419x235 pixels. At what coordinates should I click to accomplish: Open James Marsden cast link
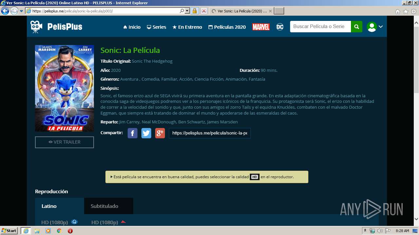pos(222,122)
